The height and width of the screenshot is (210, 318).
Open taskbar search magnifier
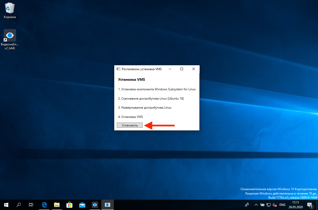click(19, 205)
